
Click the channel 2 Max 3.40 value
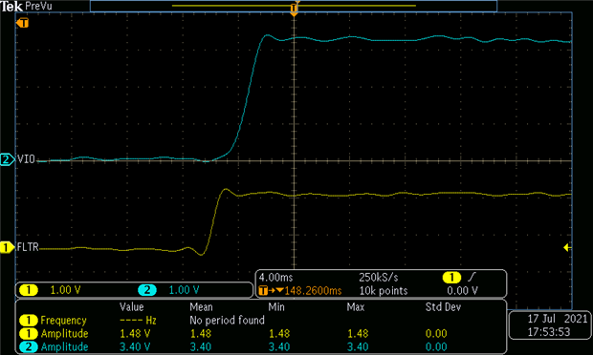(358, 346)
